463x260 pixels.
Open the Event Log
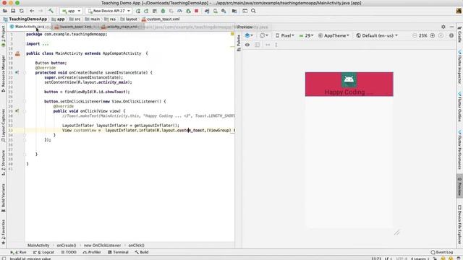pos(442,252)
